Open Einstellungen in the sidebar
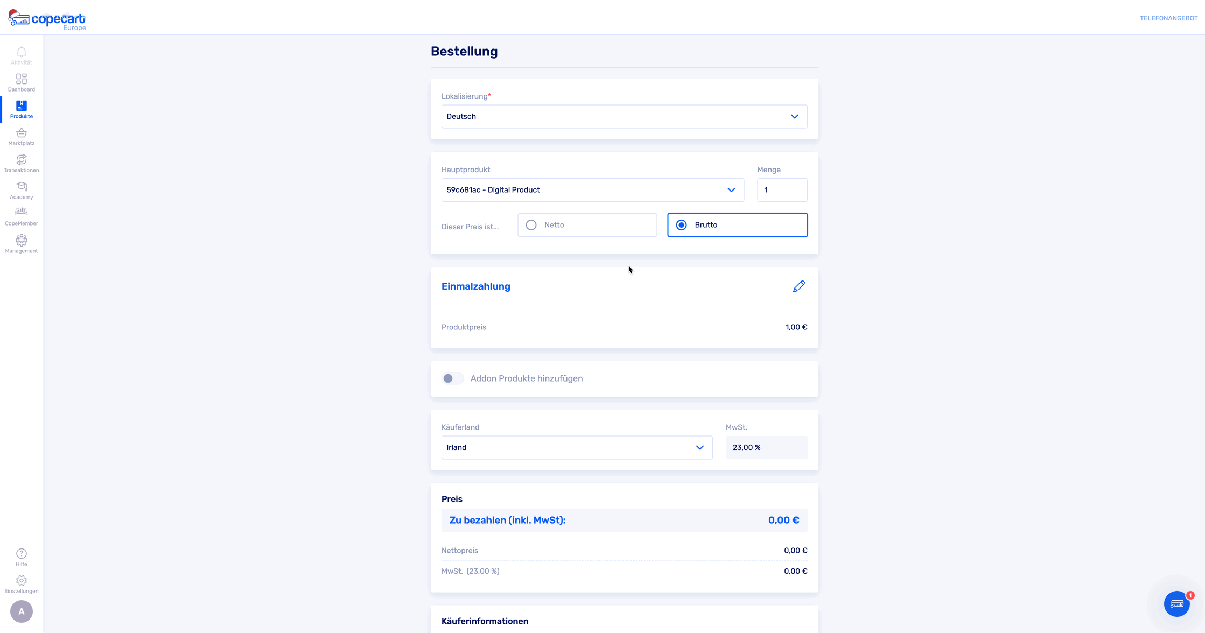This screenshot has height=633, width=1205. [x=22, y=584]
